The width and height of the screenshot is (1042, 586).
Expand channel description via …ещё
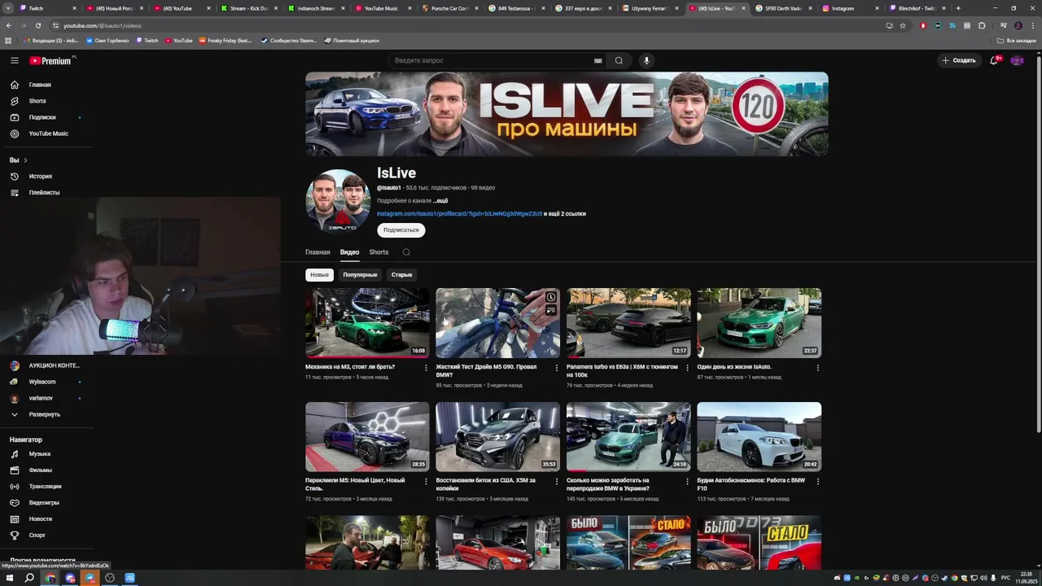click(x=440, y=200)
